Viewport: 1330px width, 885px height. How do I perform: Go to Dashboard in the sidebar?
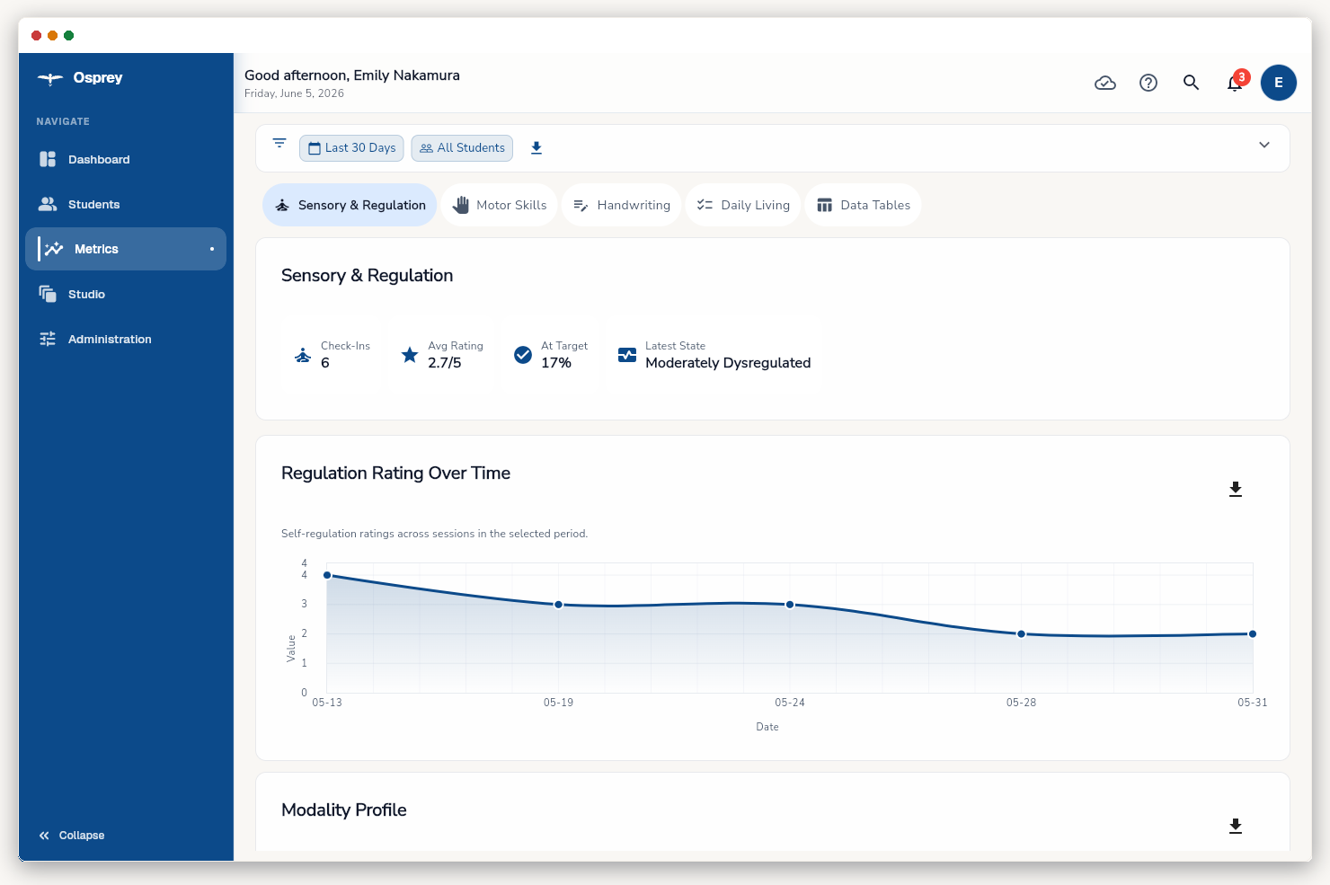tap(126, 159)
